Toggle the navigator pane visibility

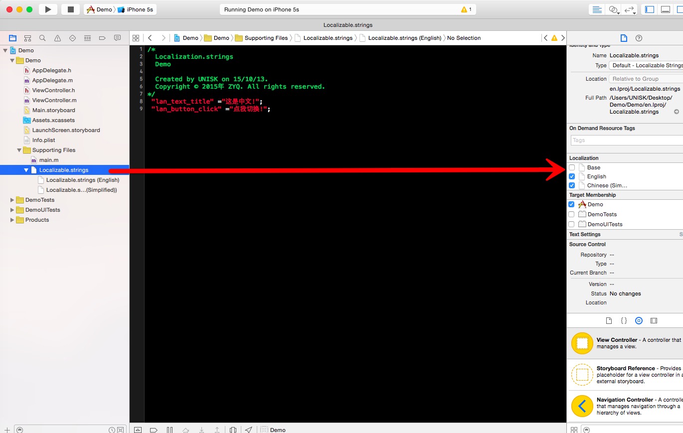(650, 9)
